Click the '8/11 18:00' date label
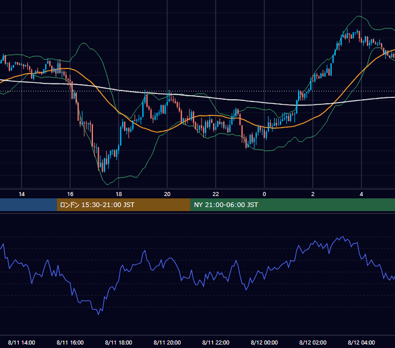The image size is (395, 348). pyautogui.click(x=119, y=342)
